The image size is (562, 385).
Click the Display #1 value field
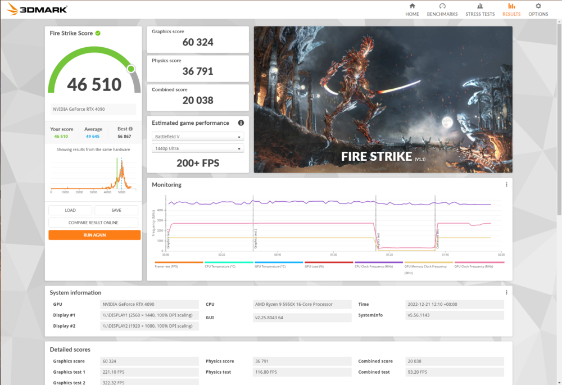(149, 315)
